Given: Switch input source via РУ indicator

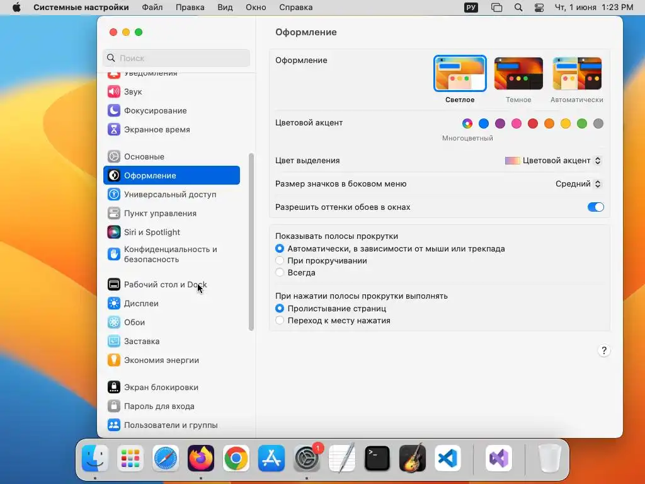Looking at the screenshot, I should pyautogui.click(x=471, y=8).
